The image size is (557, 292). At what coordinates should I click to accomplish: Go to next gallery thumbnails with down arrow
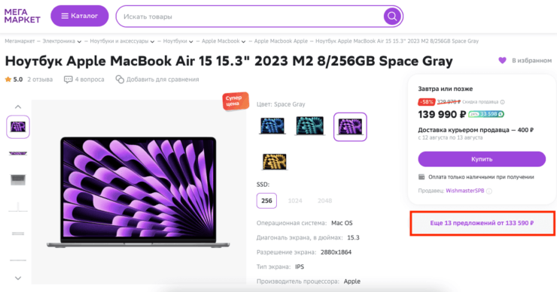click(18, 278)
